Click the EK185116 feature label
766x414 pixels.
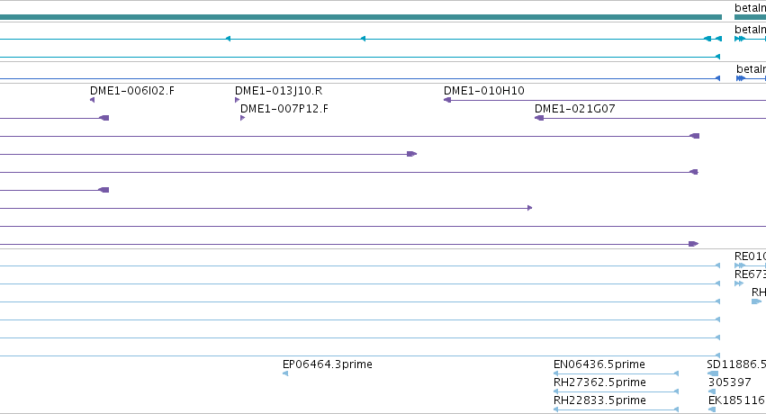736,400
